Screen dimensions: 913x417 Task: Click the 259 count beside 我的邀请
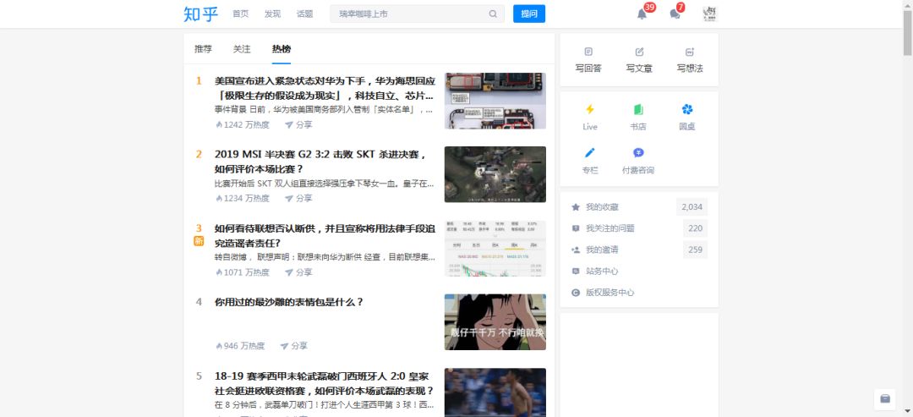[695, 250]
